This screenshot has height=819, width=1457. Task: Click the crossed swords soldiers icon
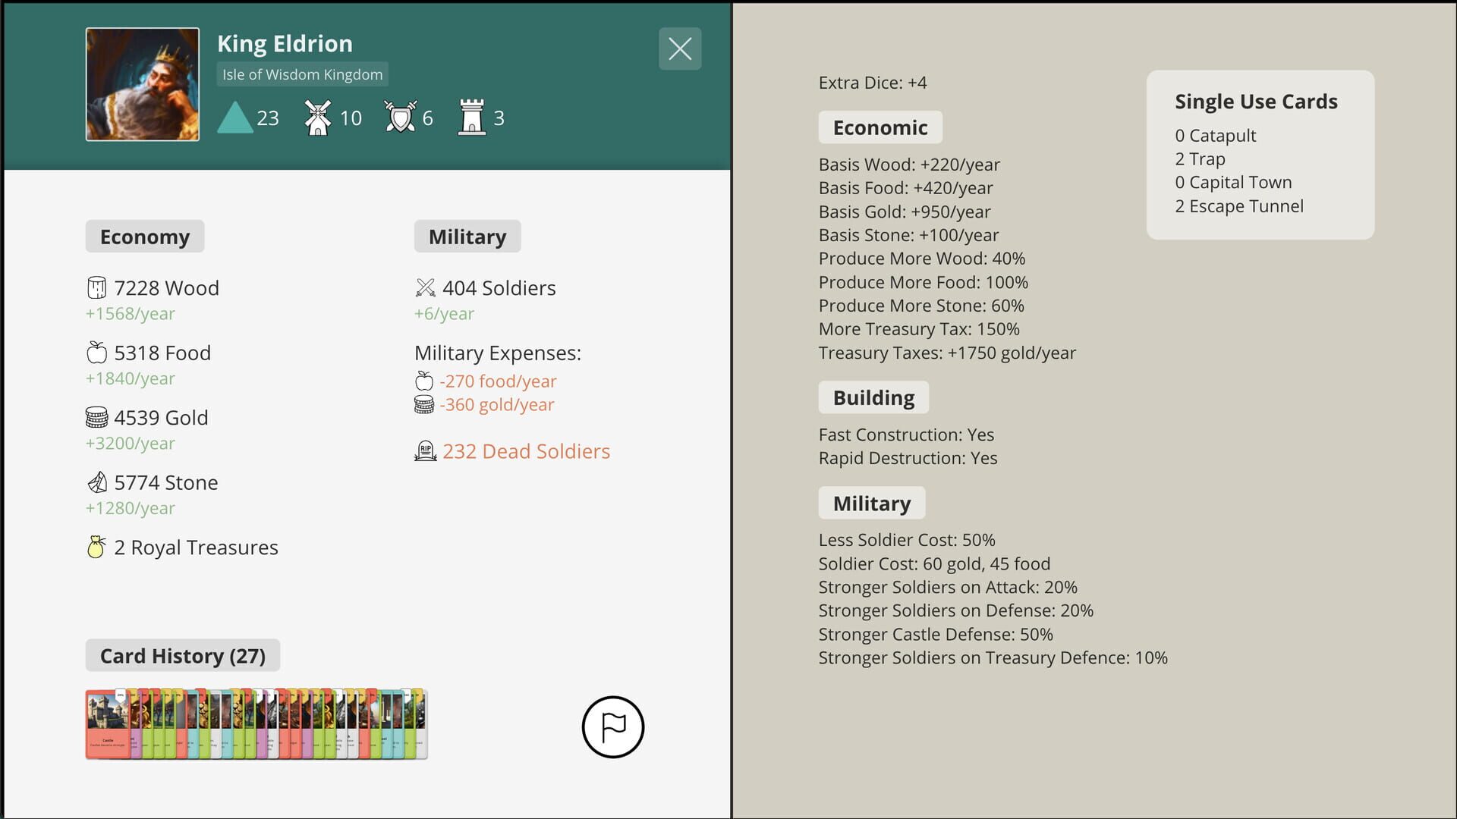426,287
